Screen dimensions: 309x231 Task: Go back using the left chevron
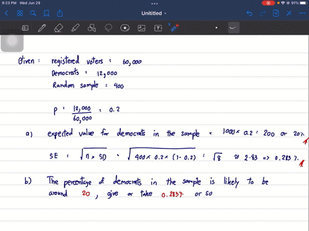(x=6, y=13)
